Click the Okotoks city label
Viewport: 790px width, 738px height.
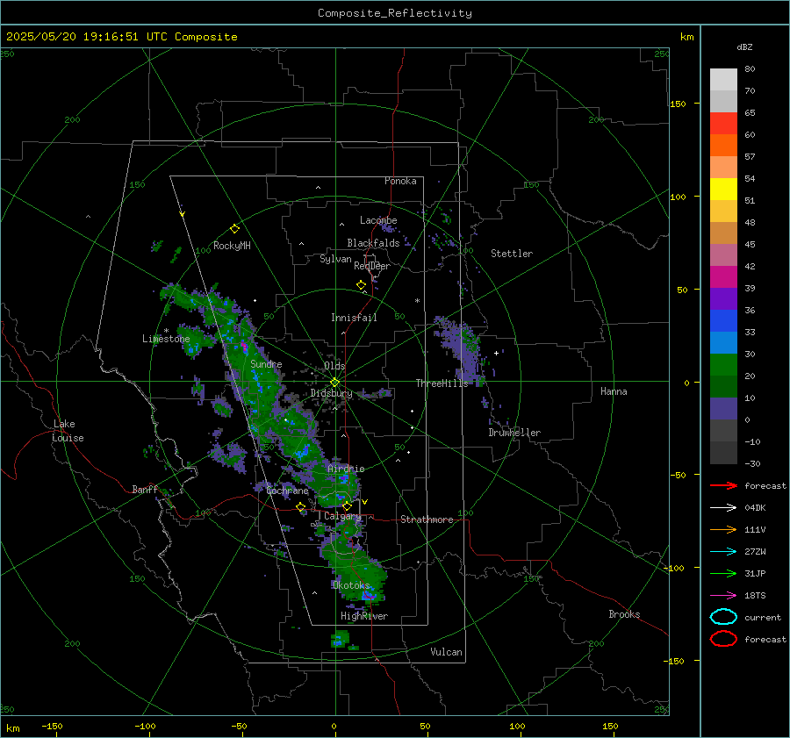coord(350,585)
